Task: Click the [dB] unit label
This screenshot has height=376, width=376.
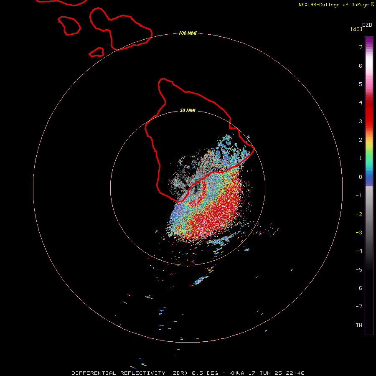Action: tap(356, 29)
